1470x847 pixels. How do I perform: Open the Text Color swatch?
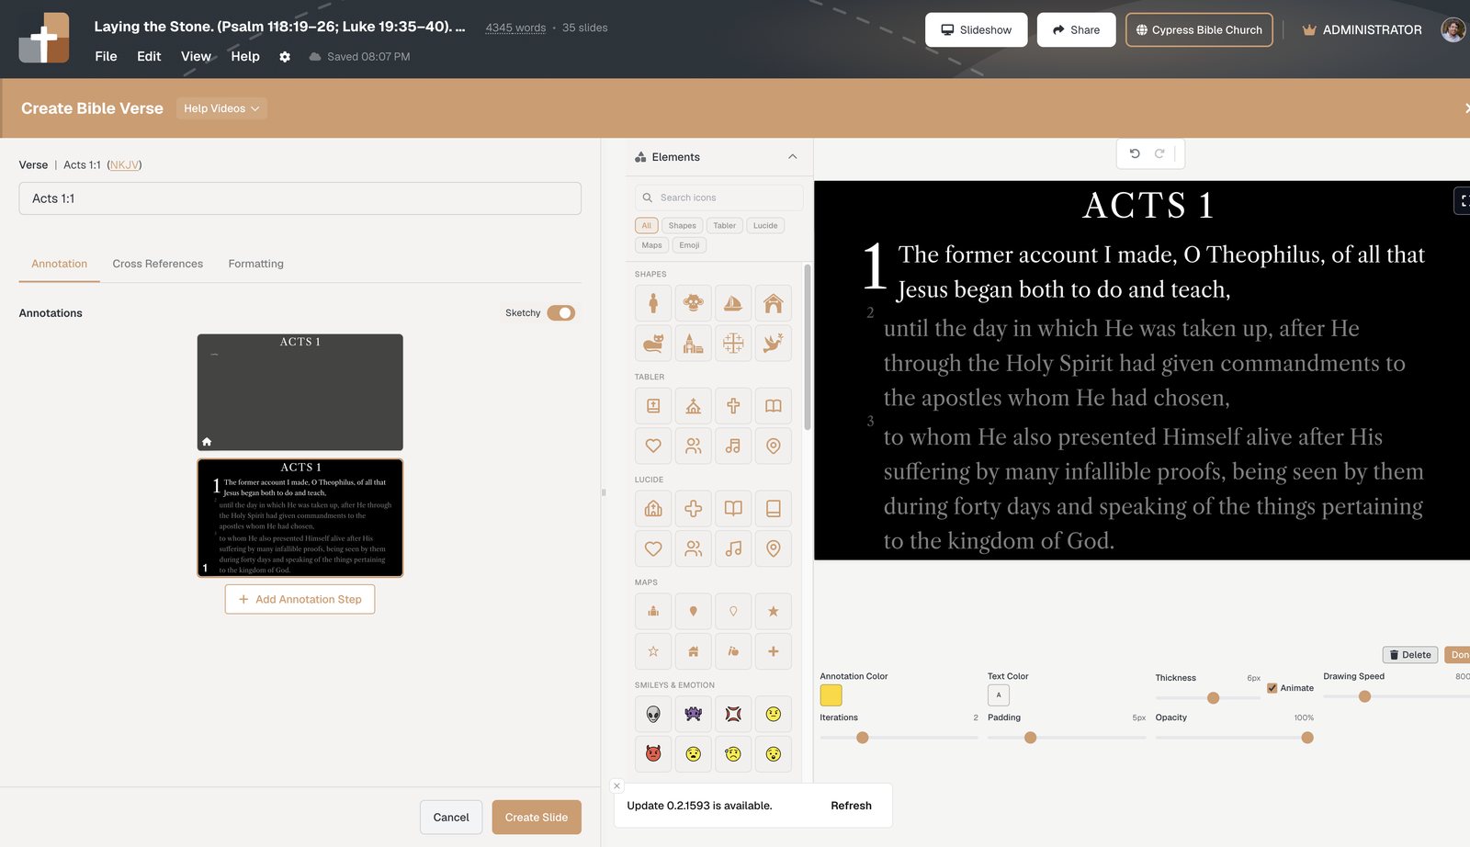(x=999, y=695)
